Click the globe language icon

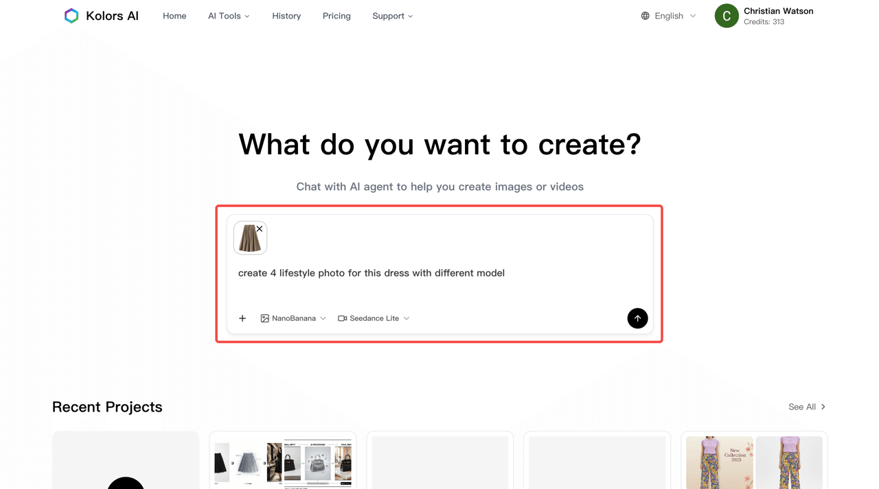tap(646, 16)
